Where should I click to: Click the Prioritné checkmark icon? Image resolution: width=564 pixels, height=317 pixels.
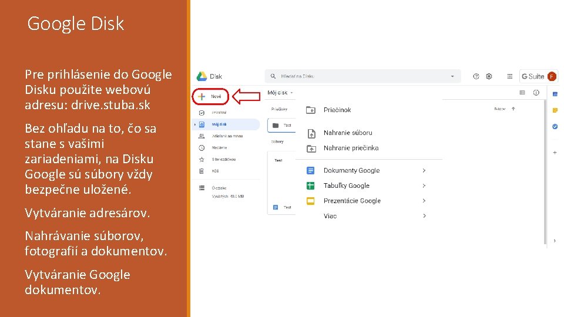pos(202,113)
